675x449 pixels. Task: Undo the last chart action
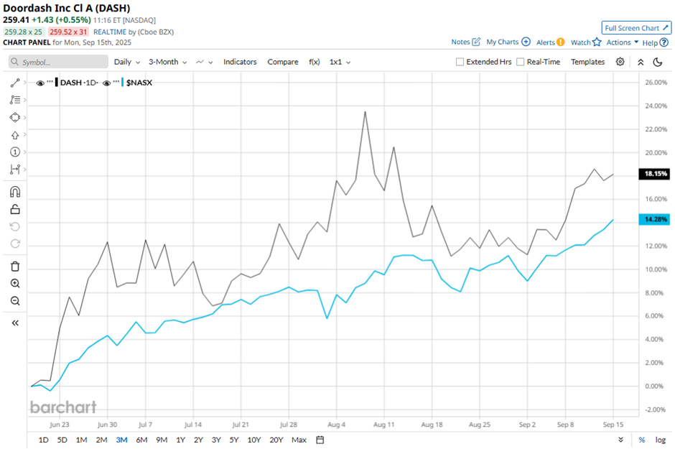(x=15, y=226)
